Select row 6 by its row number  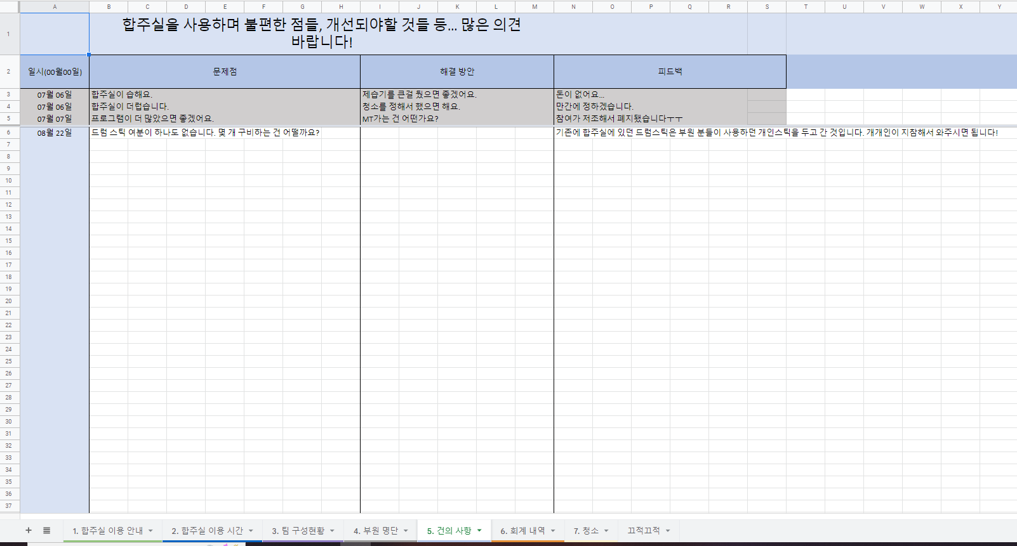pos(9,133)
